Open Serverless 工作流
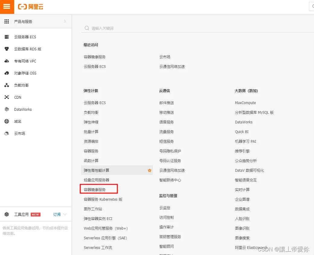Image resolution: width=314 pixels, height=255 pixels. 98,247
